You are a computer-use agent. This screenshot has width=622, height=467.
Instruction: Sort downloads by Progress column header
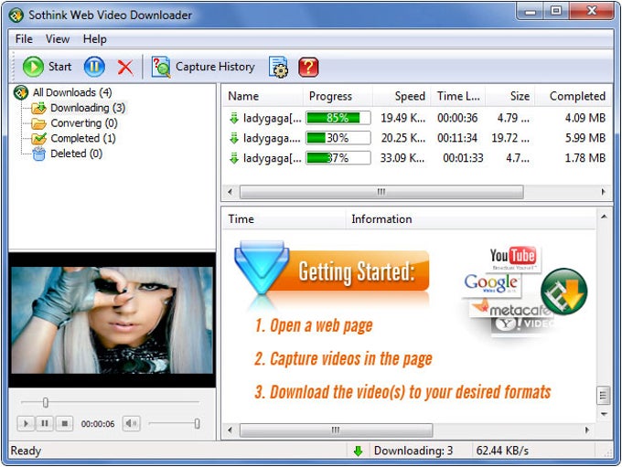pos(330,96)
